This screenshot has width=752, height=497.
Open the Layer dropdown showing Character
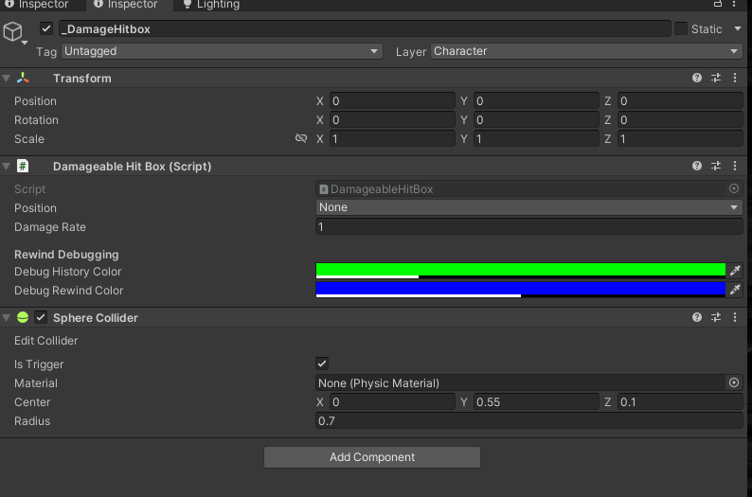(x=586, y=51)
